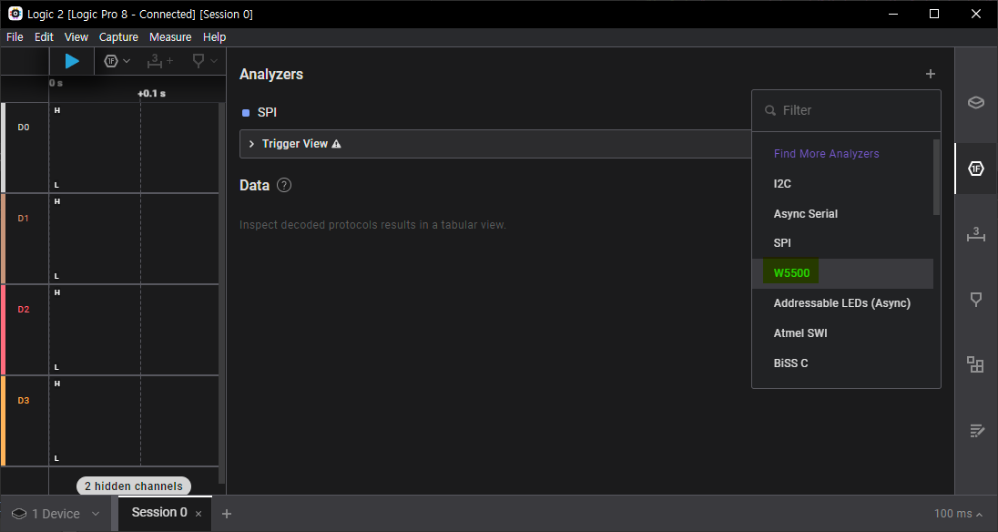This screenshot has width=998, height=532.
Task: Choose I2C from analyzer list
Action: coord(782,184)
